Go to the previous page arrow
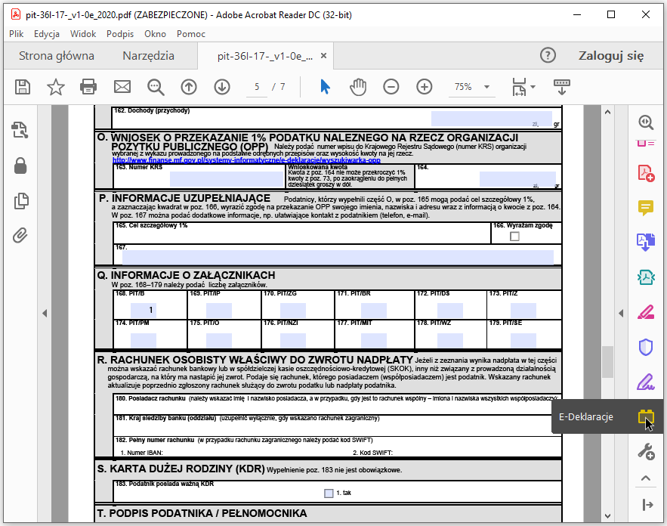The width and height of the screenshot is (667, 526). tap(189, 87)
